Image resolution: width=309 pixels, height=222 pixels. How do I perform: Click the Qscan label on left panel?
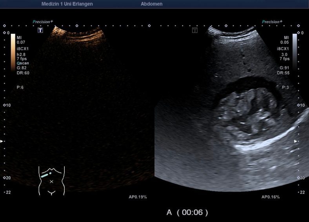tap(22, 63)
